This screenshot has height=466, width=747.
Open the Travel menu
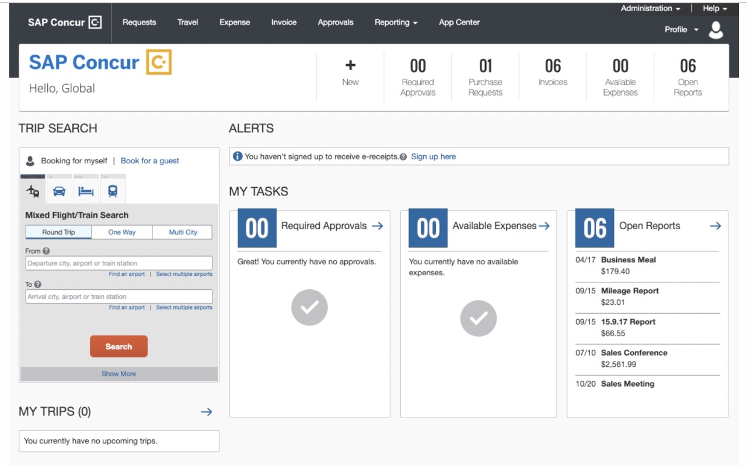coord(188,23)
